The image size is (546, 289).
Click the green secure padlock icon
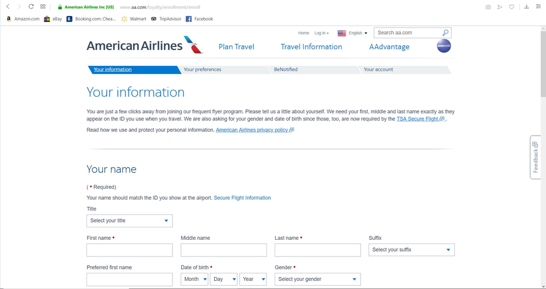[60, 7]
